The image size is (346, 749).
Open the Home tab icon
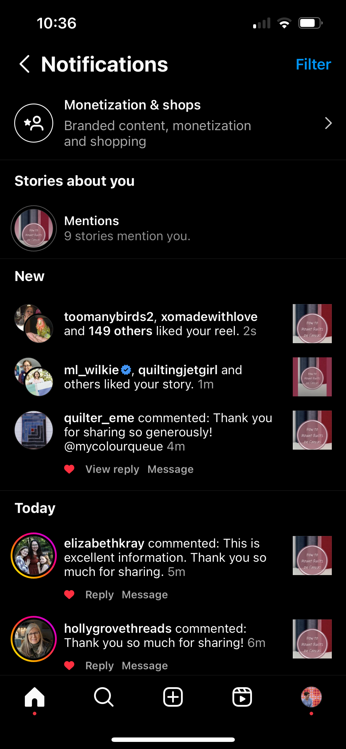coord(35,697)
